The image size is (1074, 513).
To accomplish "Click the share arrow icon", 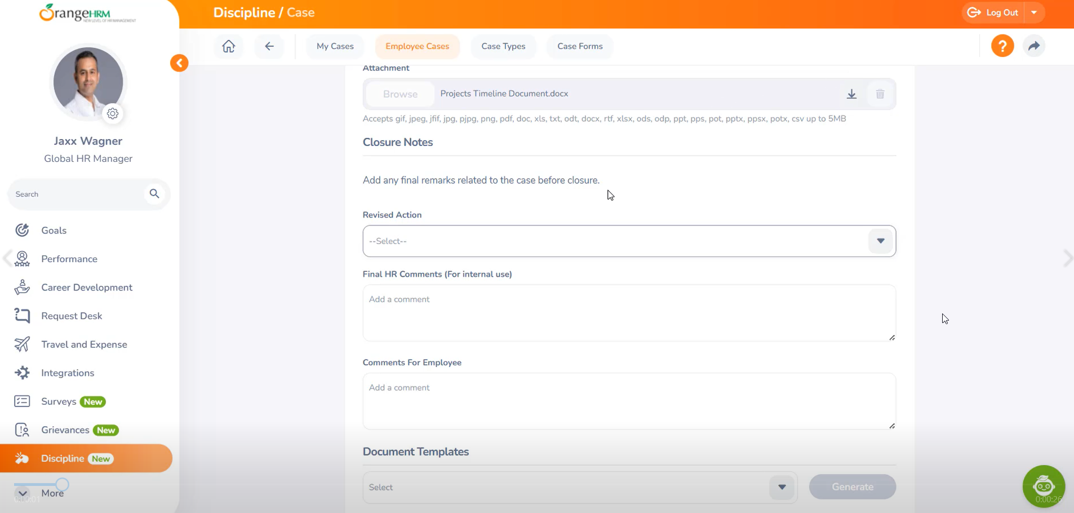I will (1033, 46).
